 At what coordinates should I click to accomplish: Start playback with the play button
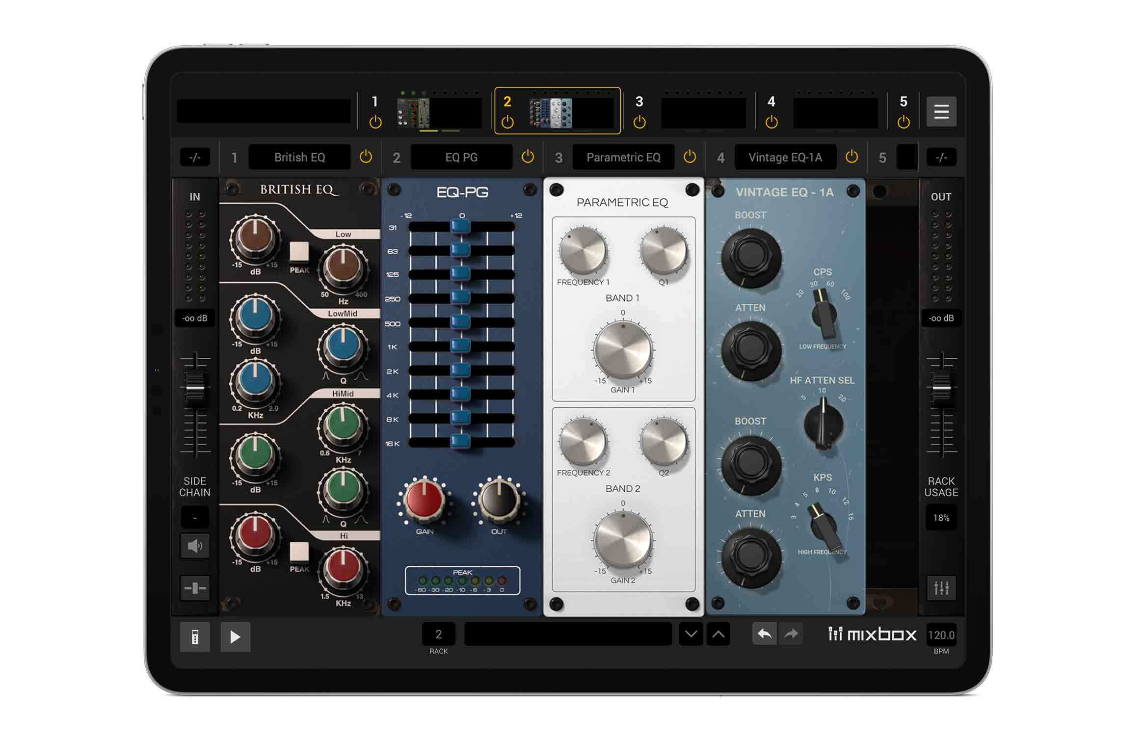click(x=235, y=637)
